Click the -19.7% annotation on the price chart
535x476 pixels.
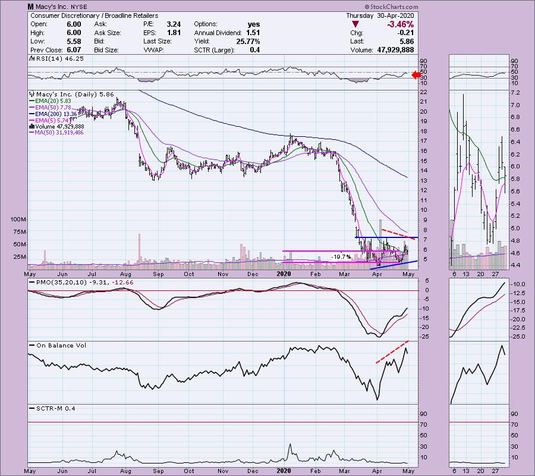[341, 257]
